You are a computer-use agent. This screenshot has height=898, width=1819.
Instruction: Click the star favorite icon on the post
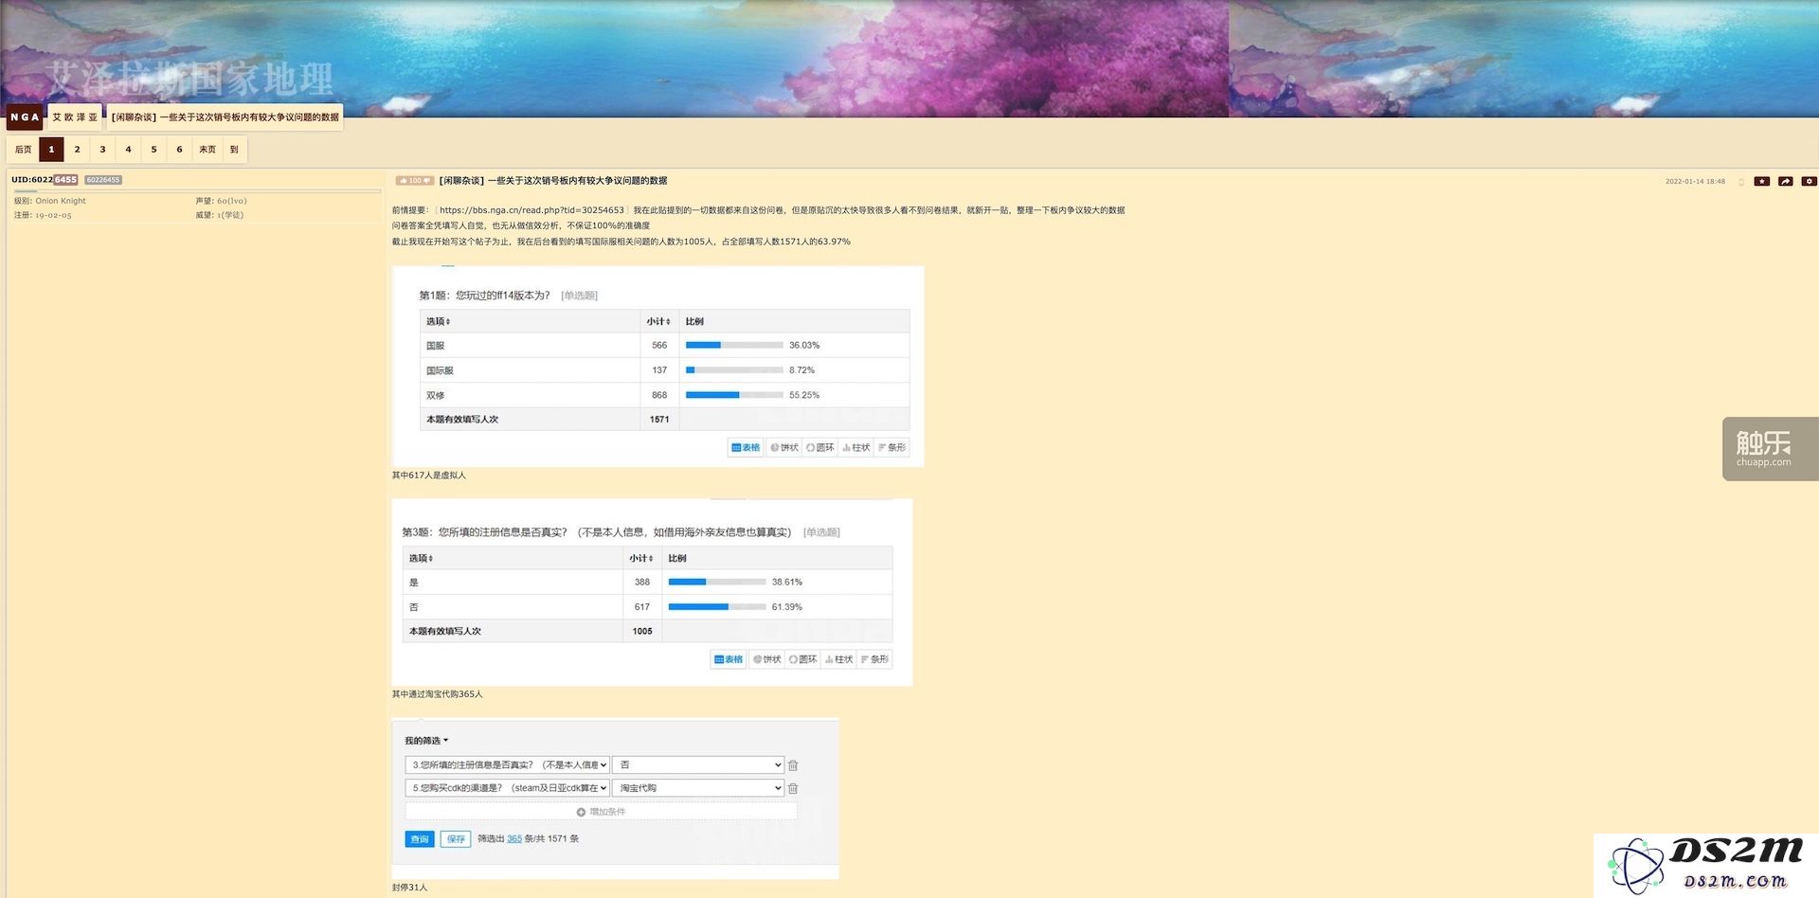(1761, 181)
